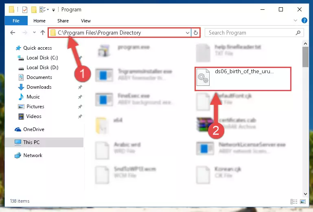313x212 pixels.
Task: Maximize the Program window
Action: [281, 9]
